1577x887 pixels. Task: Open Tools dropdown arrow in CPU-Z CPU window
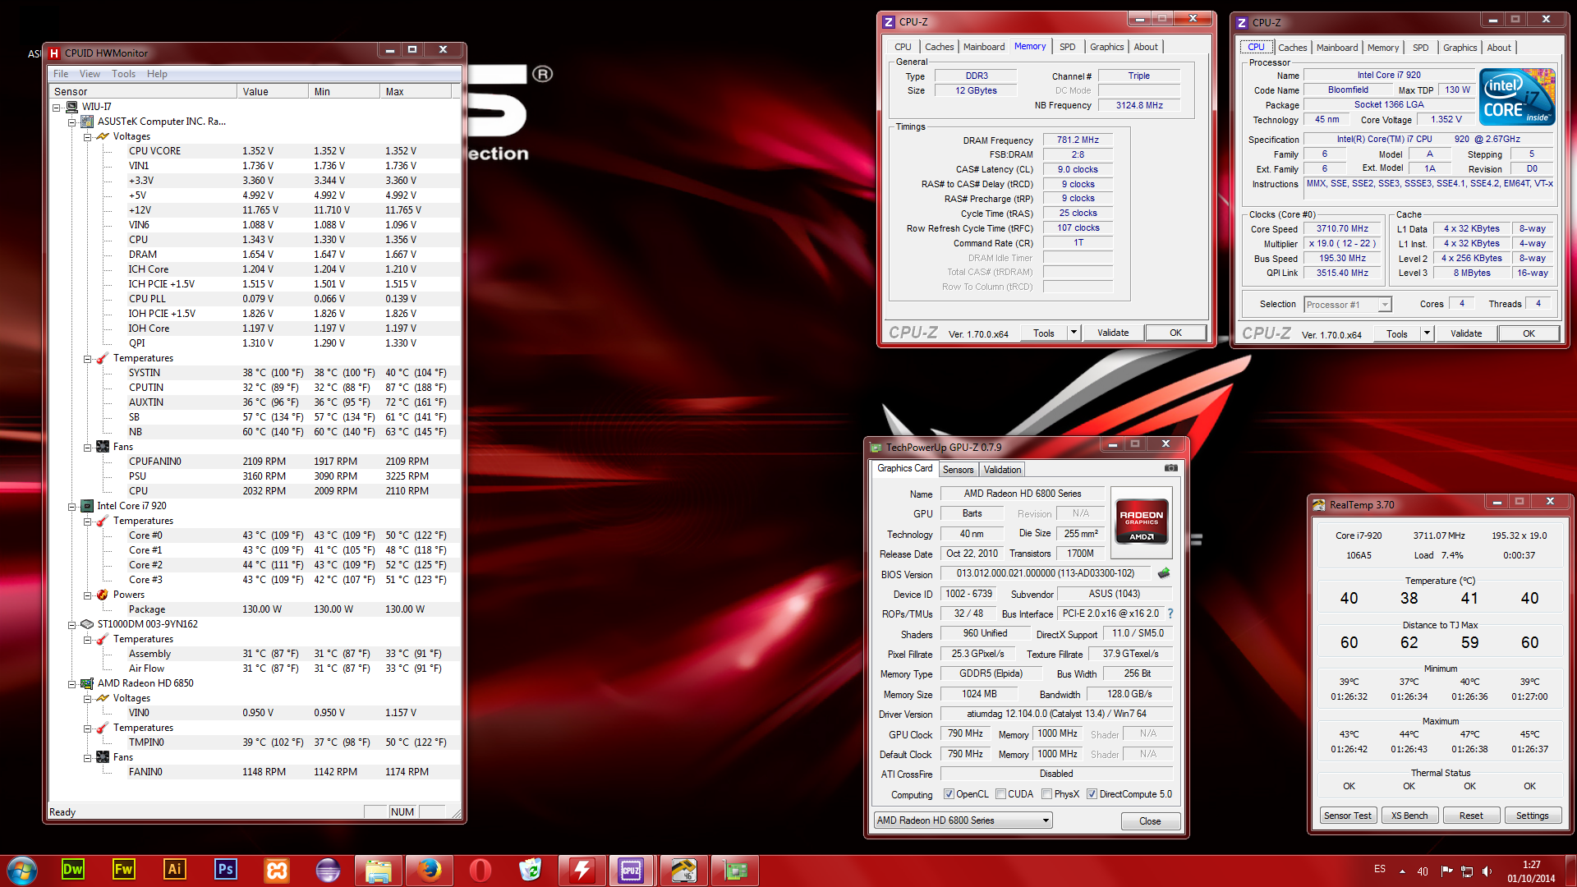1427,333
